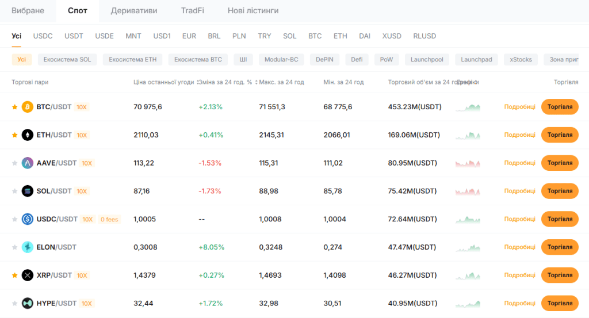This screenshot has height=318, width=589.
Task: Click Торгівля button for BTC/USDT
Action: [x=560, y=107]
